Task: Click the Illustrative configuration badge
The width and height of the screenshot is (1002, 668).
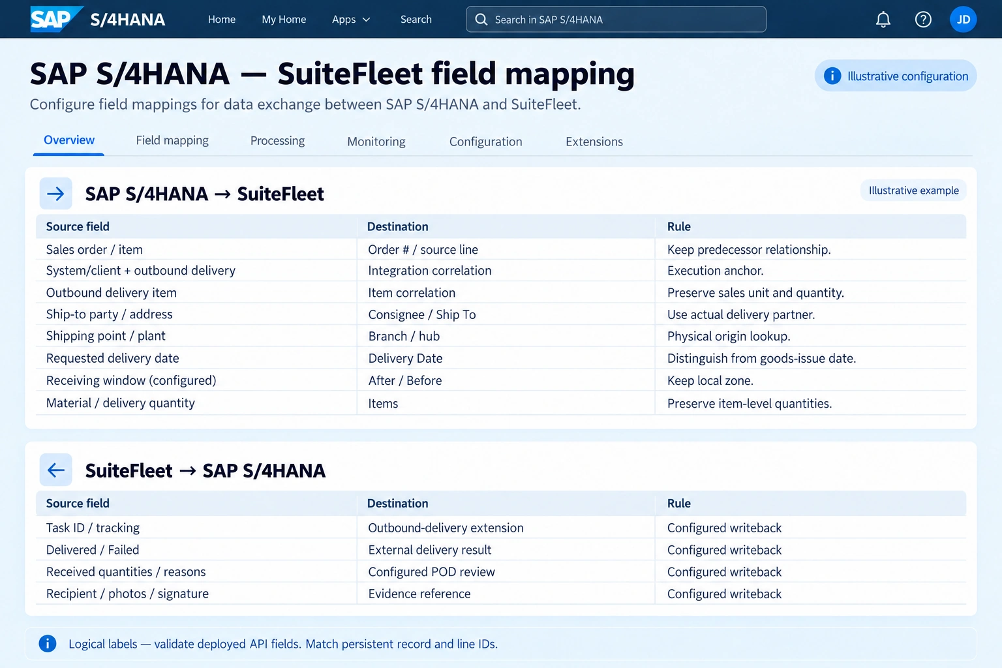Action: pos(896,76)
